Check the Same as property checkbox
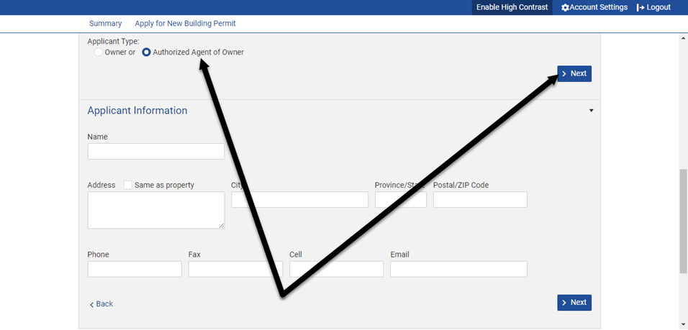The image size is (688, 330). (128, 185)
